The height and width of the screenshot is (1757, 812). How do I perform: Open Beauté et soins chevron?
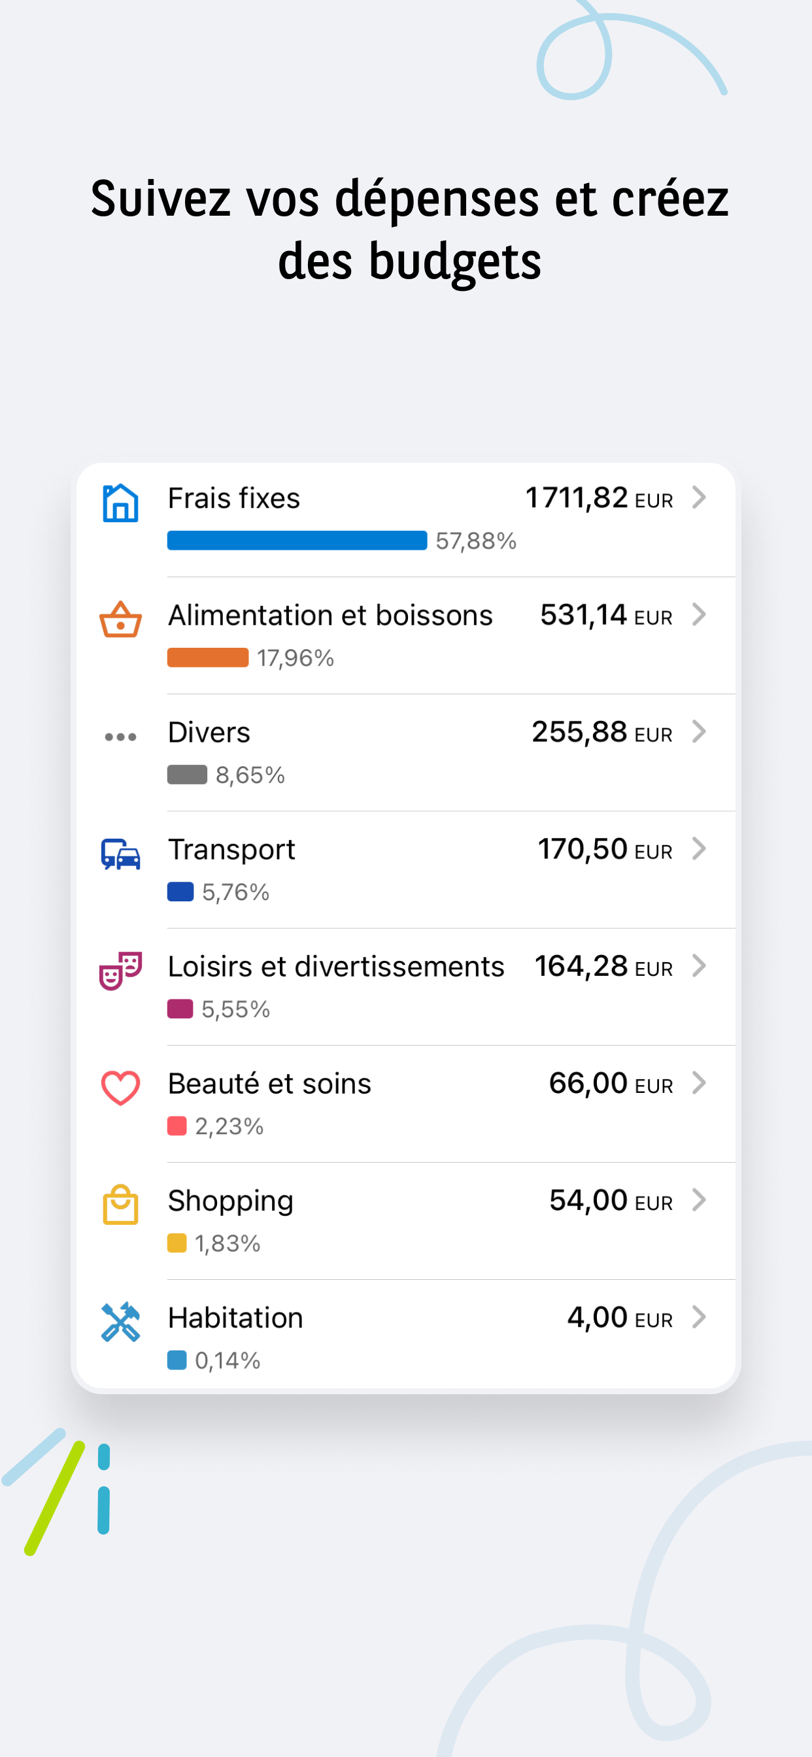[x=699, y=1082]
